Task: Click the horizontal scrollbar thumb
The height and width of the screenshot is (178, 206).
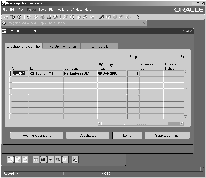Action: (135, 124)
